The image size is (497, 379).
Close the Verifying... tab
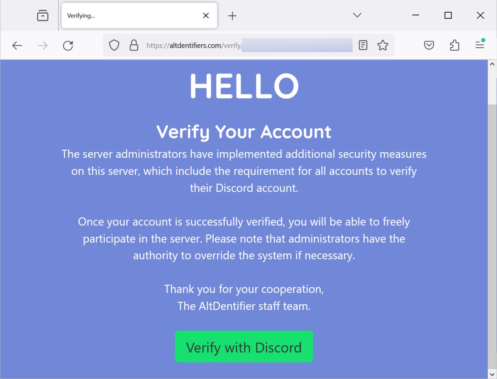206,16
